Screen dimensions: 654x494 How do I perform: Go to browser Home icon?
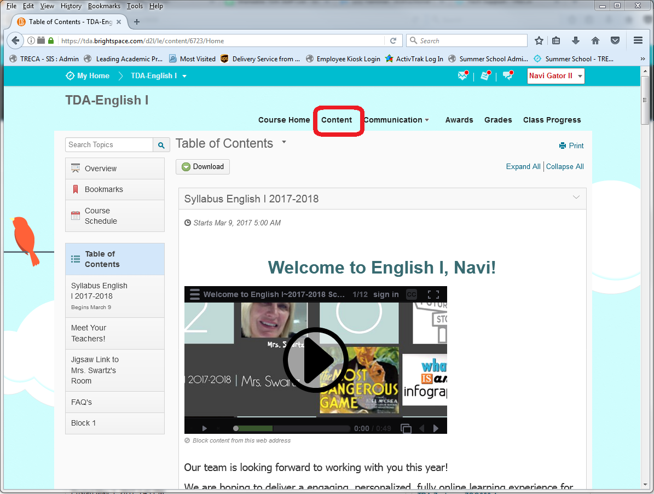tap(595, 40)
